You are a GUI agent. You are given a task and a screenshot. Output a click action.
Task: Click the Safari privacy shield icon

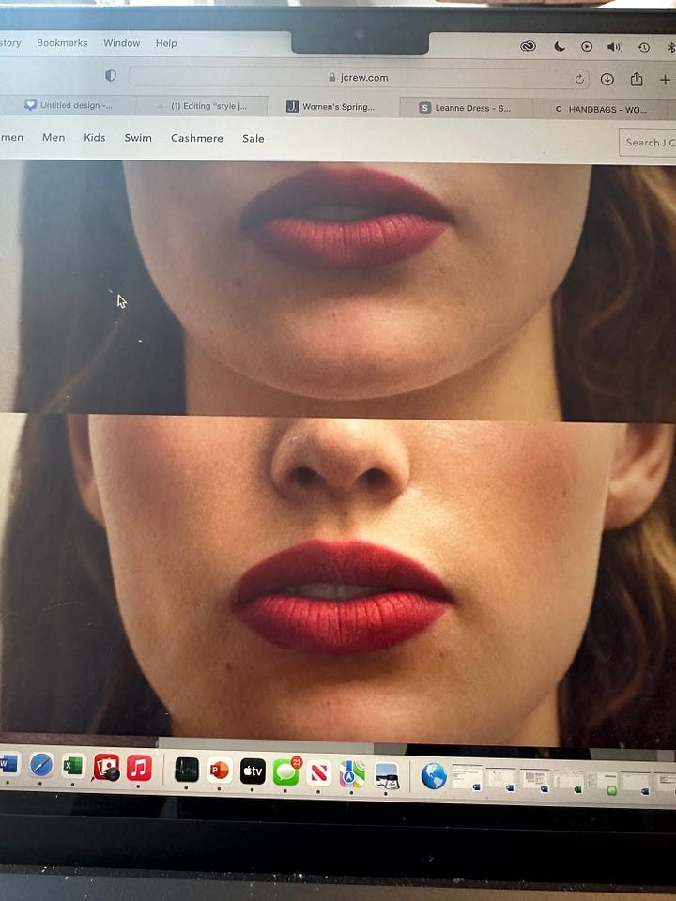tap(111, 75)
